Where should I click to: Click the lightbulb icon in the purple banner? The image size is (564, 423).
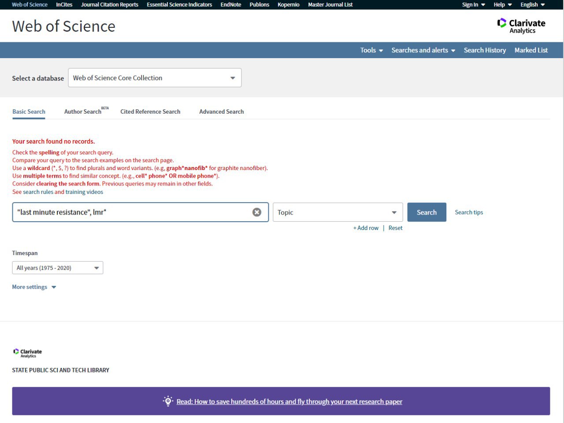click(168, 401)
